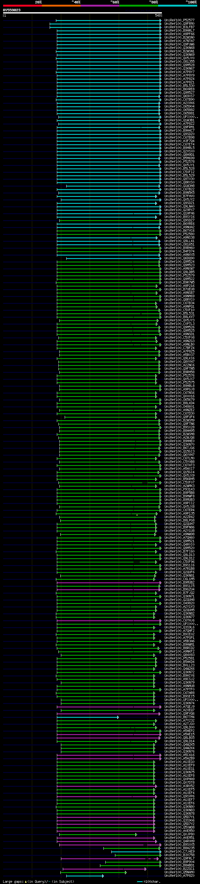200x884 pixels.
Task: Click the cyan alignment bar of UniRef100_C7J4E9
Action: [x=136, y=851]
